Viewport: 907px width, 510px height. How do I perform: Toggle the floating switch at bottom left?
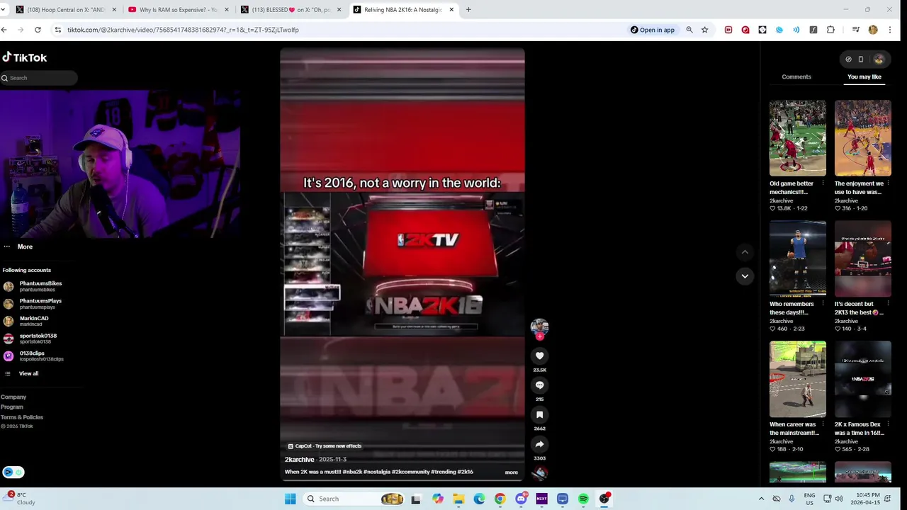[x=13, y=472]
